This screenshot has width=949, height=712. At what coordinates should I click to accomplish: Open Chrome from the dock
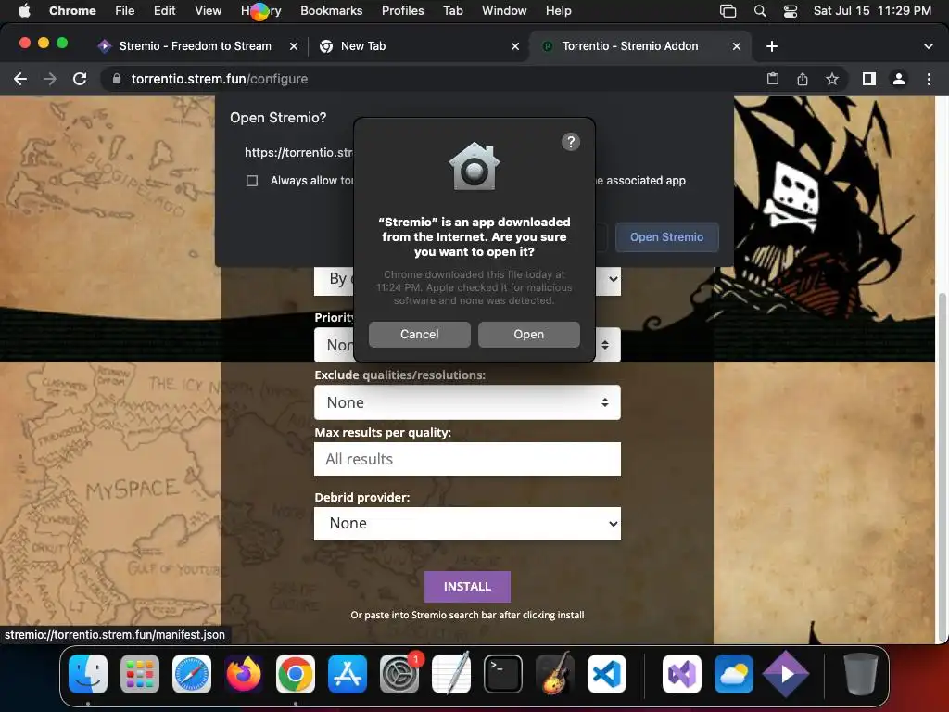tap(296, 674)
